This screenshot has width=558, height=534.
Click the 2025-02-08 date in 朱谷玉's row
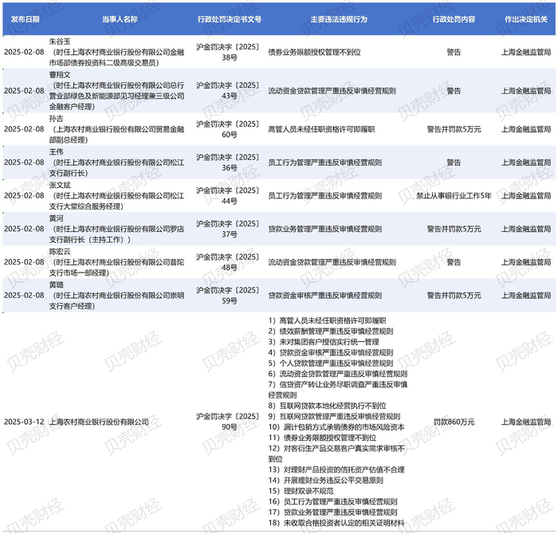[24, 53]
